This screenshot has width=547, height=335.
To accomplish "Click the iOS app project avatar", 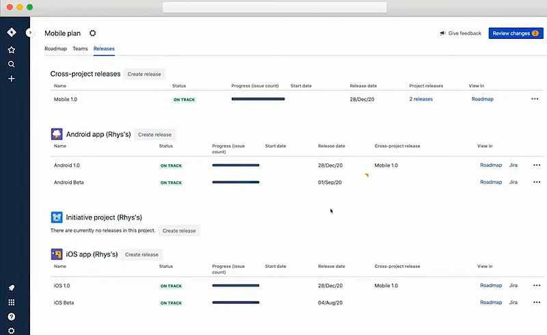I will coord(57,254).
